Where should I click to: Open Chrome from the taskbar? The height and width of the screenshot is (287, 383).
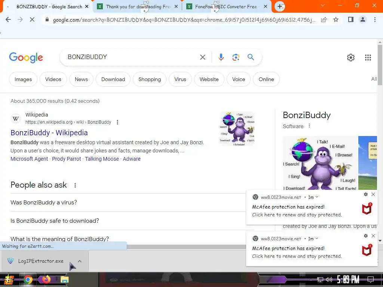pyautogui.click(x=28, y=280)
